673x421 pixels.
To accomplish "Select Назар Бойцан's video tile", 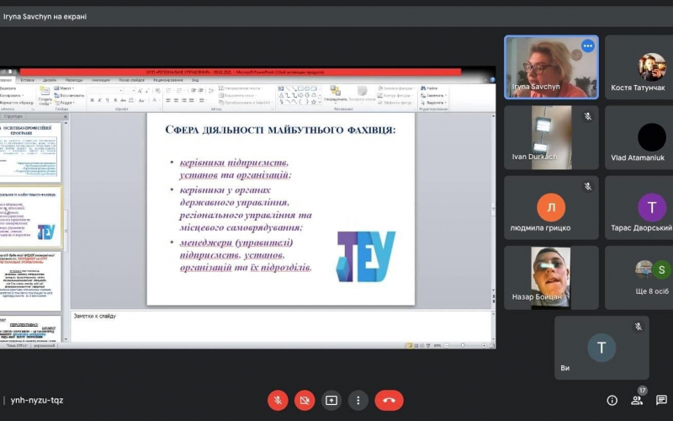I will [x=551, y=278].
